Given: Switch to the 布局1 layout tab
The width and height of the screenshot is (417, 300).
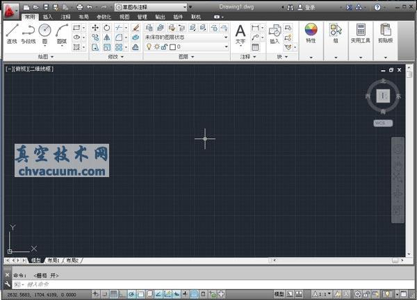Looking at the screenshot, I should tap(54, 260).
